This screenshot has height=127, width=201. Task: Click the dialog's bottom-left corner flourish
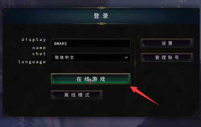(x=6, y=113)
